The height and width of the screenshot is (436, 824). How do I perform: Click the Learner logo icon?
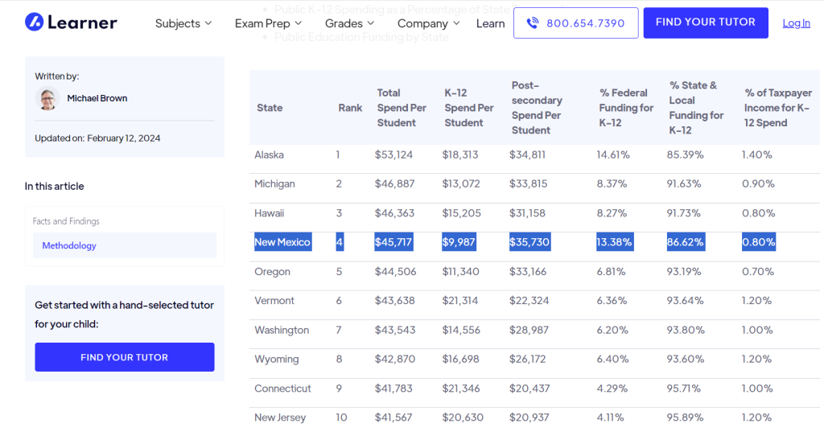[x=34, y=23]
